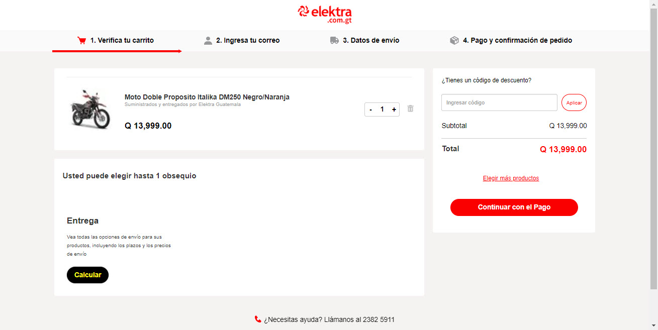This screenshot has height=330, width=658.
Task: Apply the discount code with Aplicar
Action: (574, 102)
